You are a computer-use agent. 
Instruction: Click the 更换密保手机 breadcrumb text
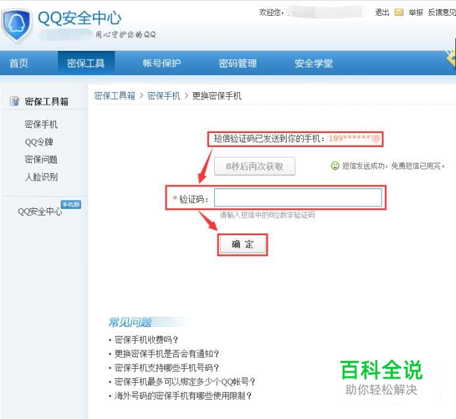pos(217,96)
